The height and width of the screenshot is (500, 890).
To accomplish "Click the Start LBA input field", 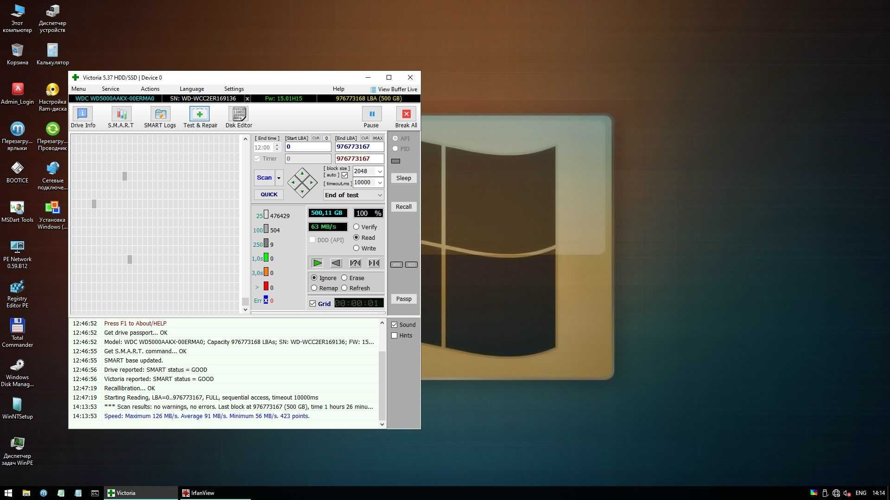I will pyautogui.click(x=308, y=147).
